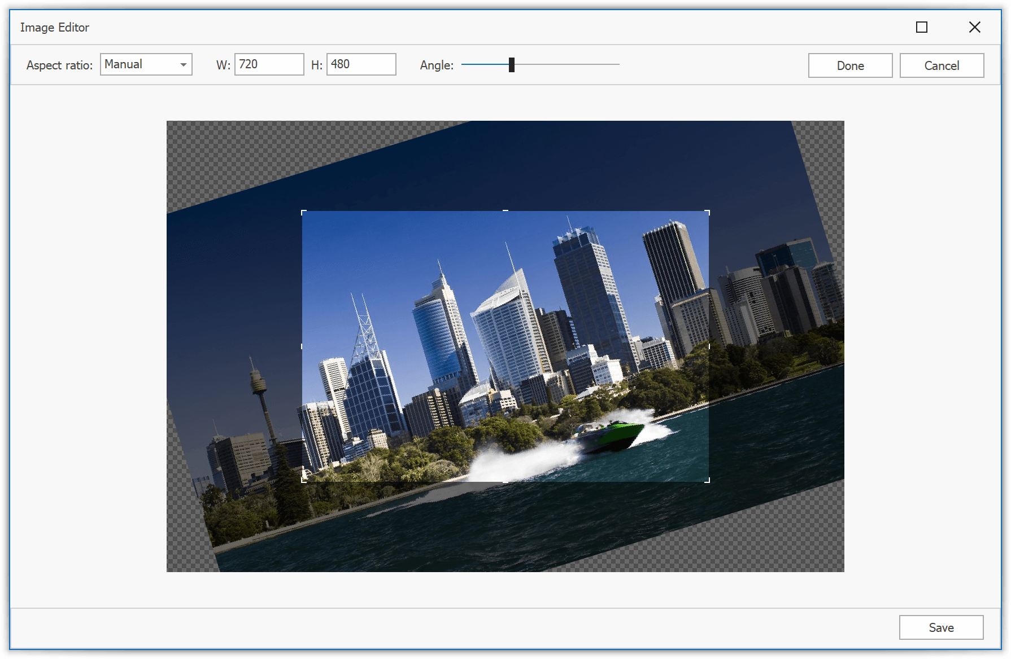Image resolution: width=1011 pixels, height=659 pixels.
Task: Click the left edge middle crop handle
Action: (302, 346)
